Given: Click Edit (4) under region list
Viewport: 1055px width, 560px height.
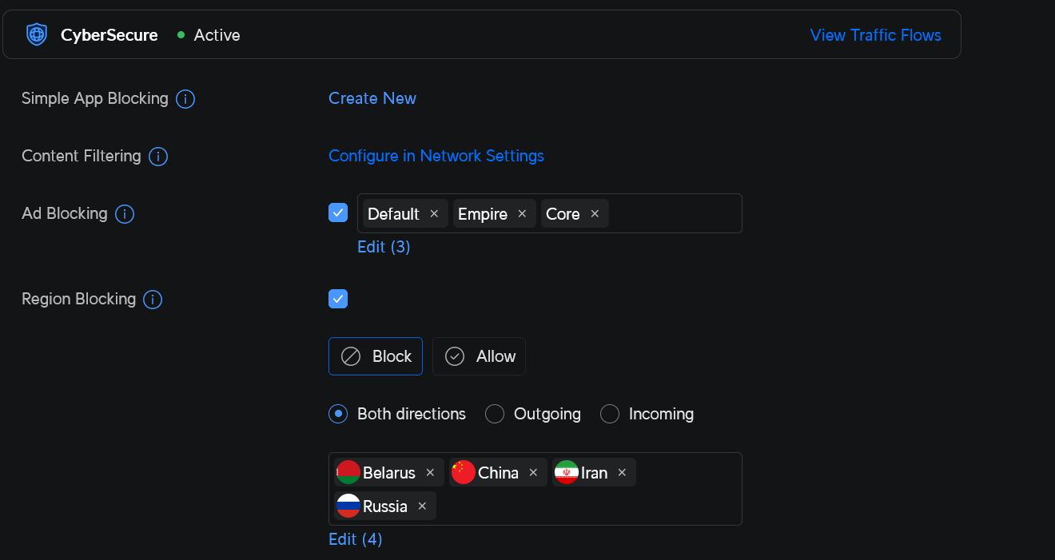Looking at the screenshot, I should pos(356,539).
